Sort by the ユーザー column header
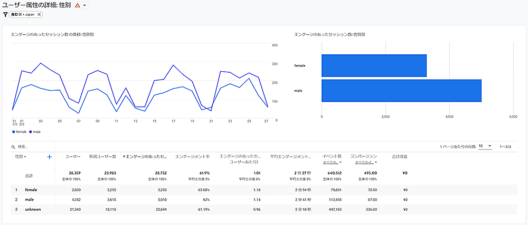 click(x=72, y=156)
